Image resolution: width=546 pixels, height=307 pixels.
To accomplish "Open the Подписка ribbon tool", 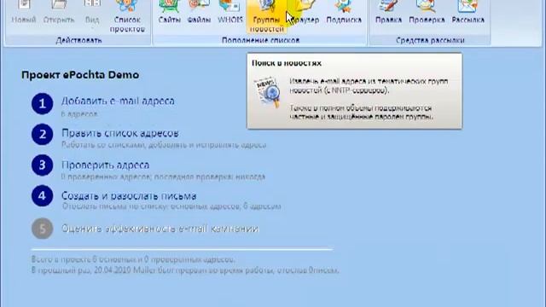I will click(x=344, y=12).
